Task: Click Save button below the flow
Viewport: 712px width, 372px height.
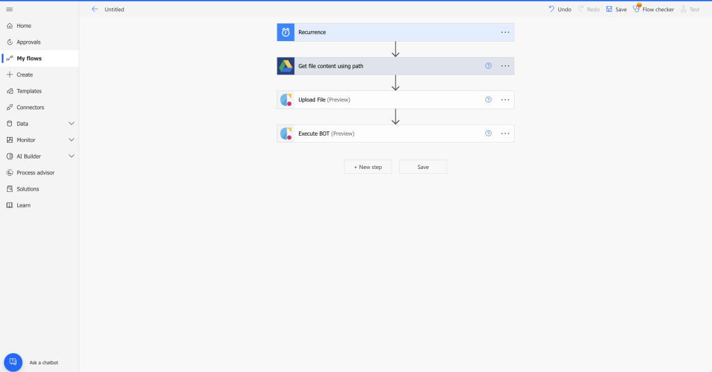Action: click(x=423, y=167)
